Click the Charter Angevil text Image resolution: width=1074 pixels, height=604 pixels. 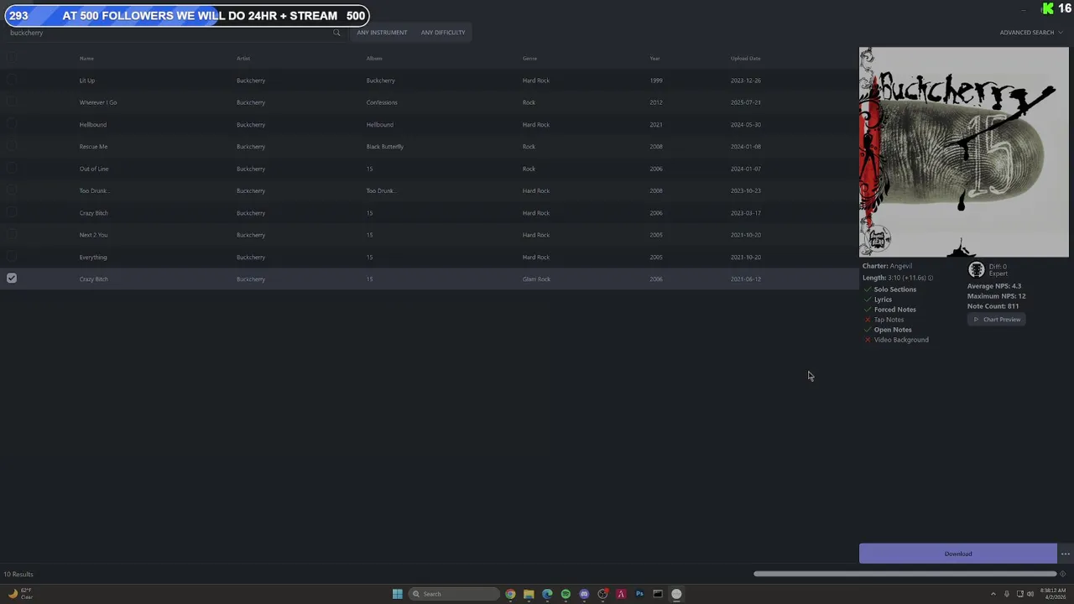click(887, 266)
